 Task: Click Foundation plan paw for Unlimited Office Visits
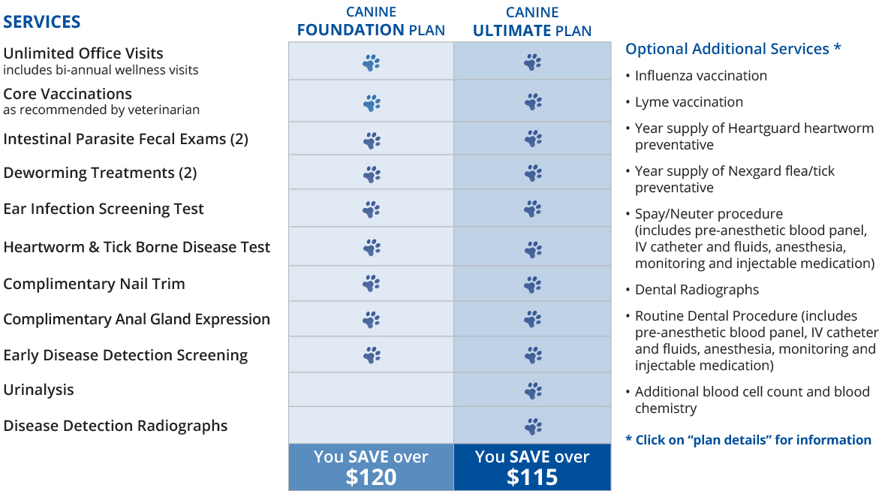point(371,63)
